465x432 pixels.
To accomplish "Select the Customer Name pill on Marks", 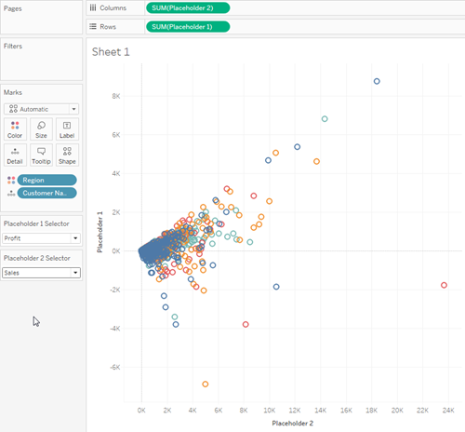I will [x=46, y=193].
